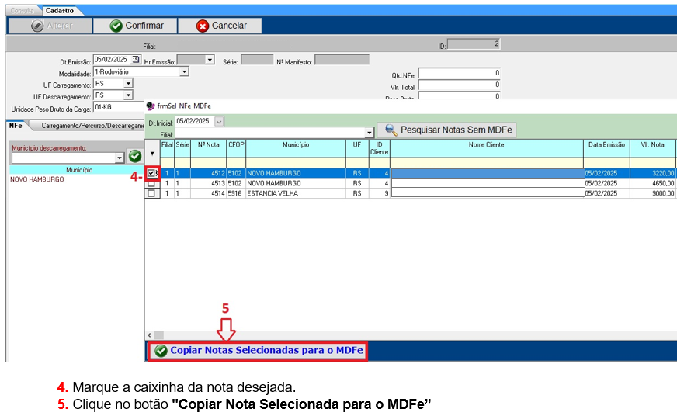Open the UF Descarregamento dropdown
The width and height of the screenshot is (677, 416).
coord(128,95)
